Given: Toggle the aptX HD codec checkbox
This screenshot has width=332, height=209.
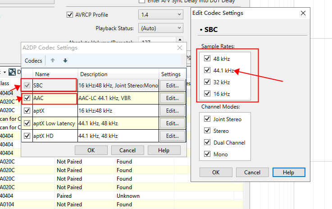Looking at the screenshot, I should [x=27, y=136].
